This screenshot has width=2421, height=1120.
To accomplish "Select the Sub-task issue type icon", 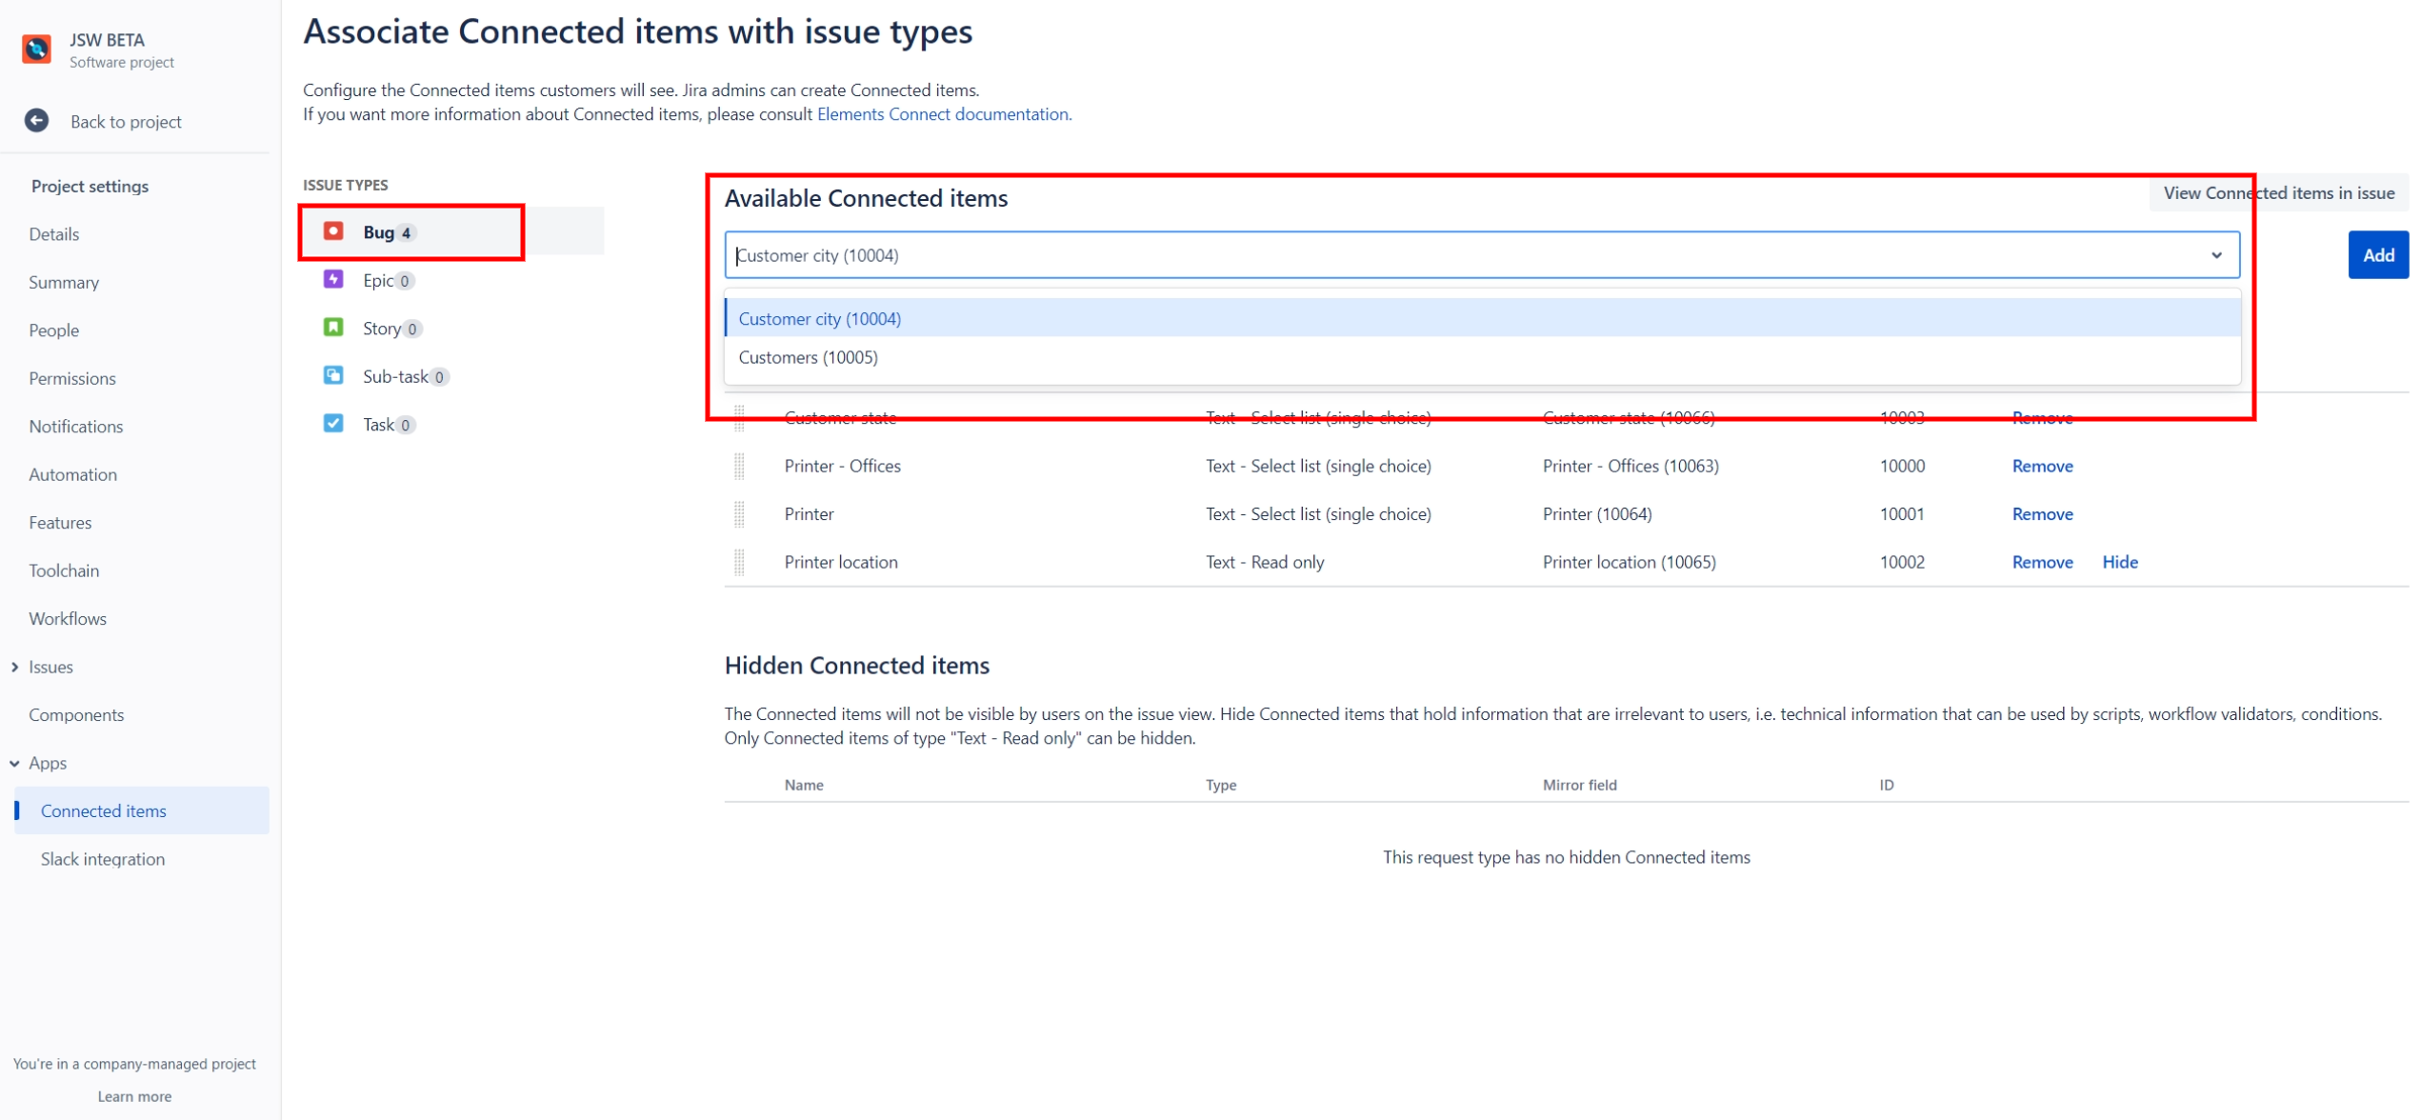I will pos(333,375).
